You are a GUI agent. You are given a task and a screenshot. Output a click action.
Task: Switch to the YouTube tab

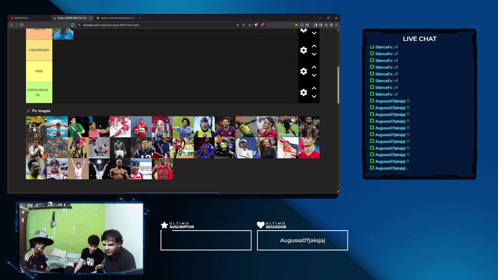30,18
